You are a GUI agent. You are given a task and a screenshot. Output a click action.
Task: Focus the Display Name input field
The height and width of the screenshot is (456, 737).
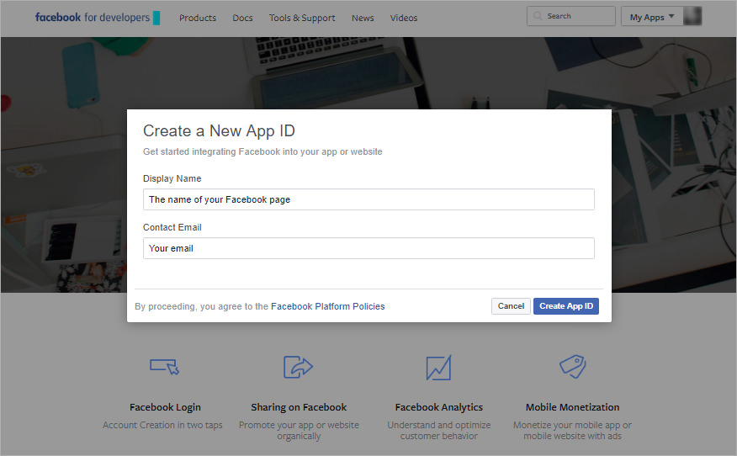(x=368, y=199)
